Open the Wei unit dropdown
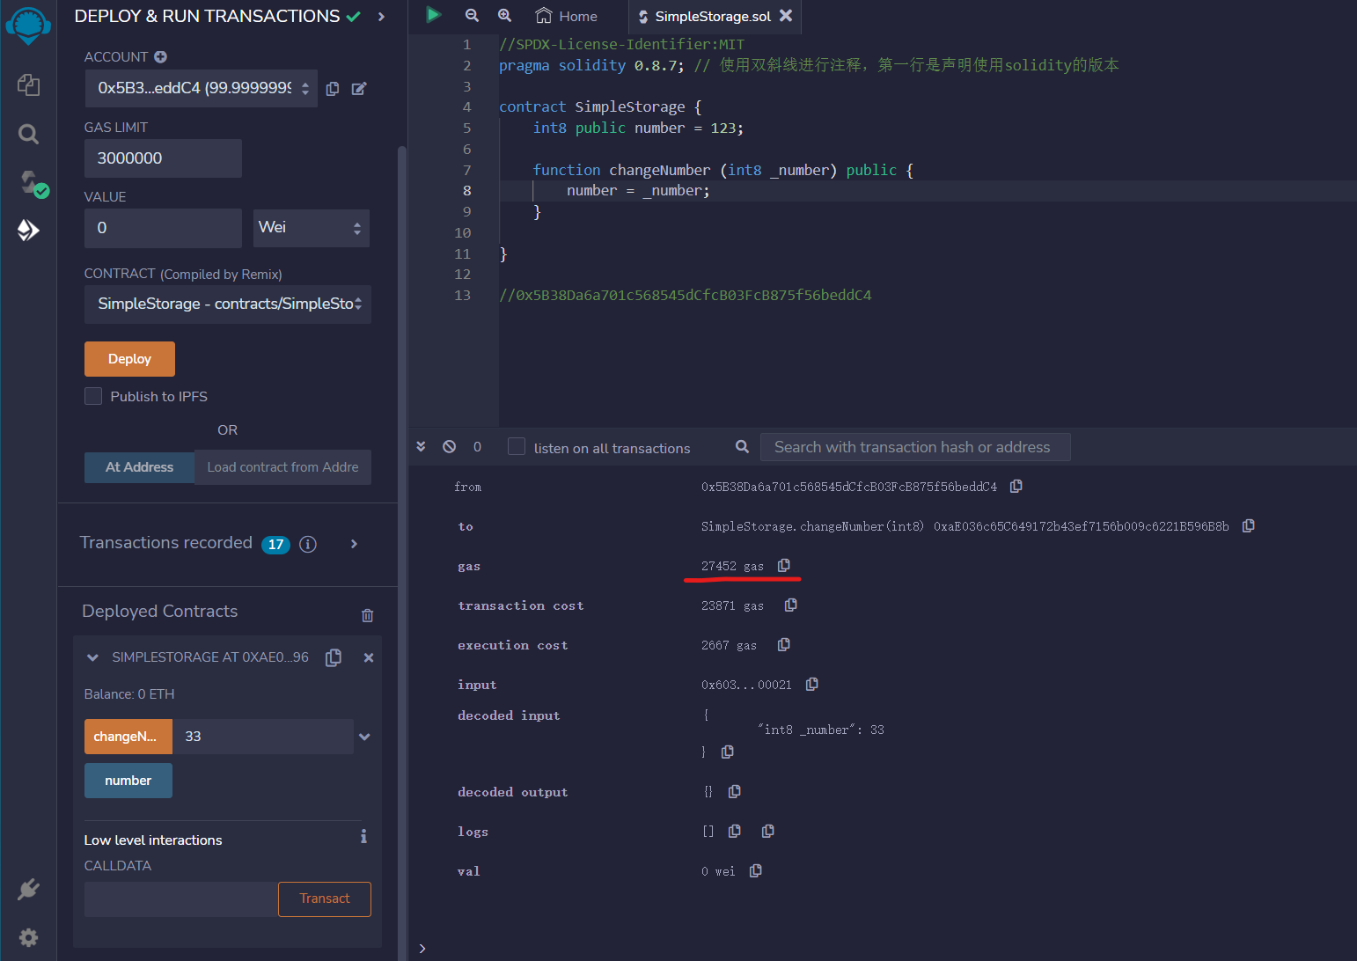Screen dimensions: 1357x961 (312, 228)
